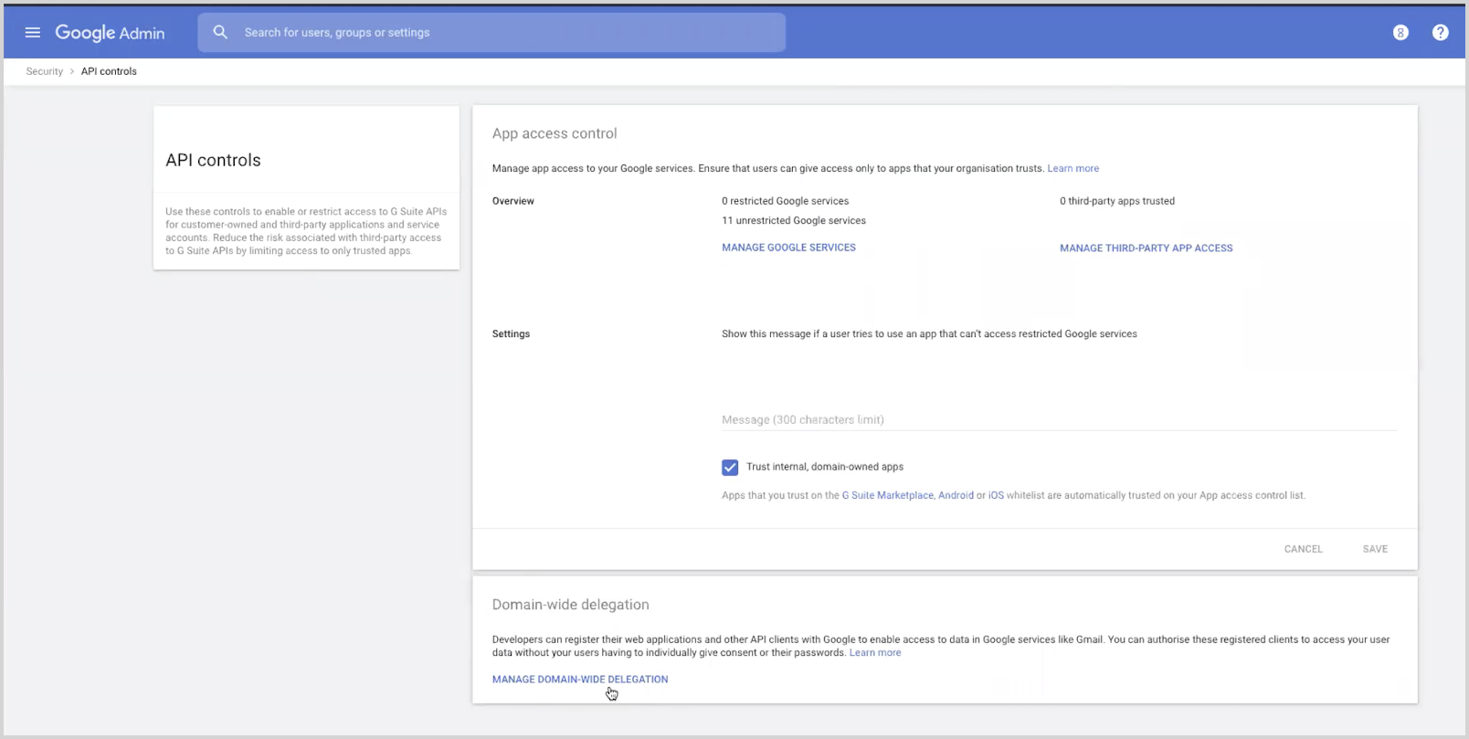Click Learn more in App access control

1073,169
